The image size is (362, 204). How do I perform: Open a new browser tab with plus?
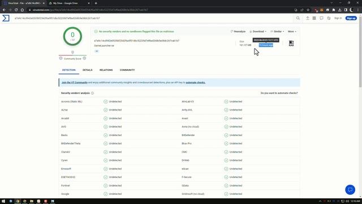tap(96, 3)
